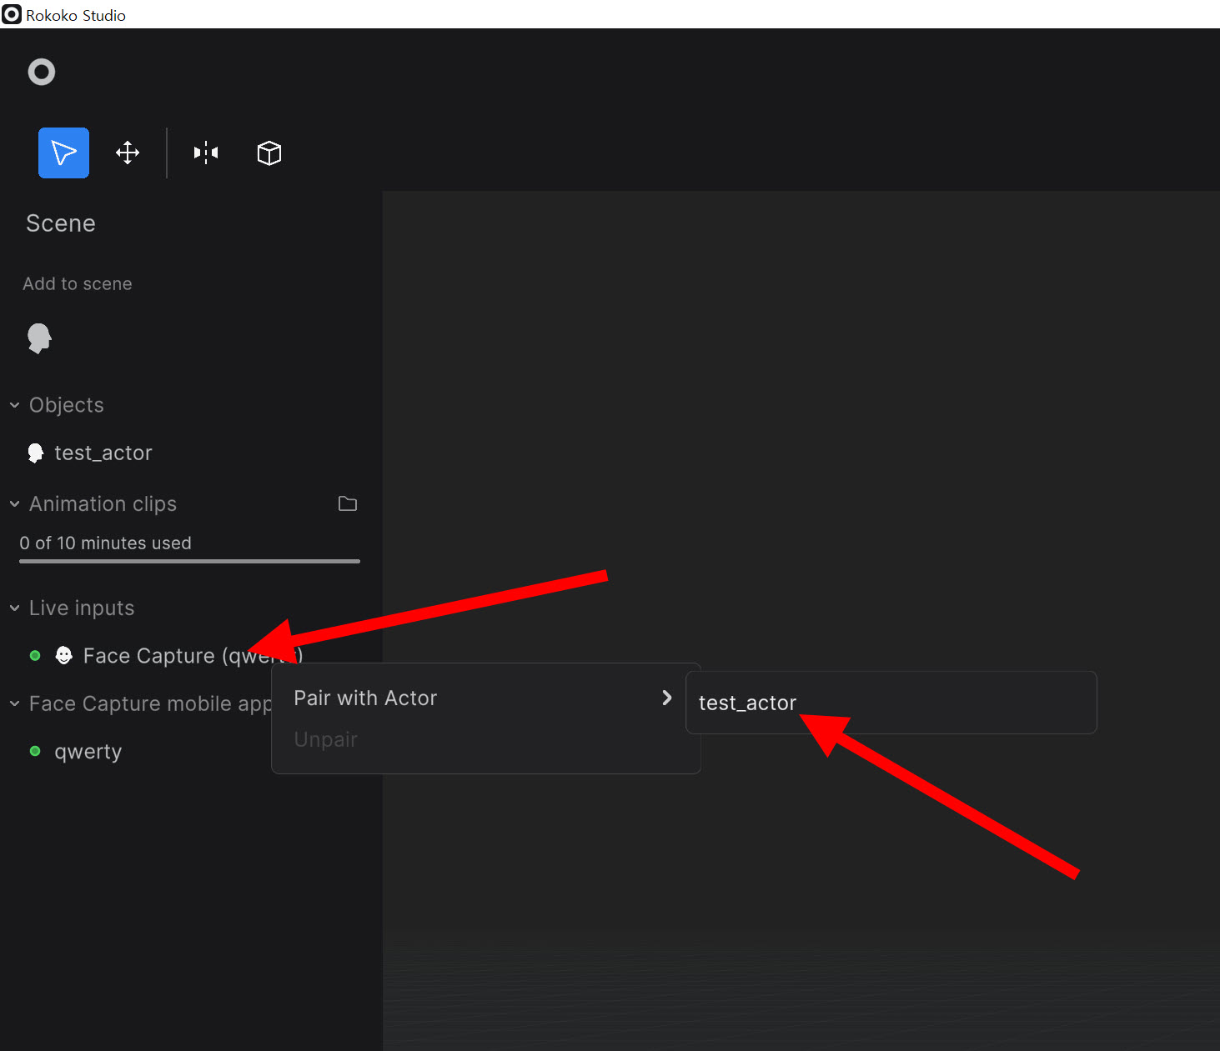This screenshot has height=1051, width=1220.
Task: Click the Rokoko logo icon
Action: coord(41,73)
